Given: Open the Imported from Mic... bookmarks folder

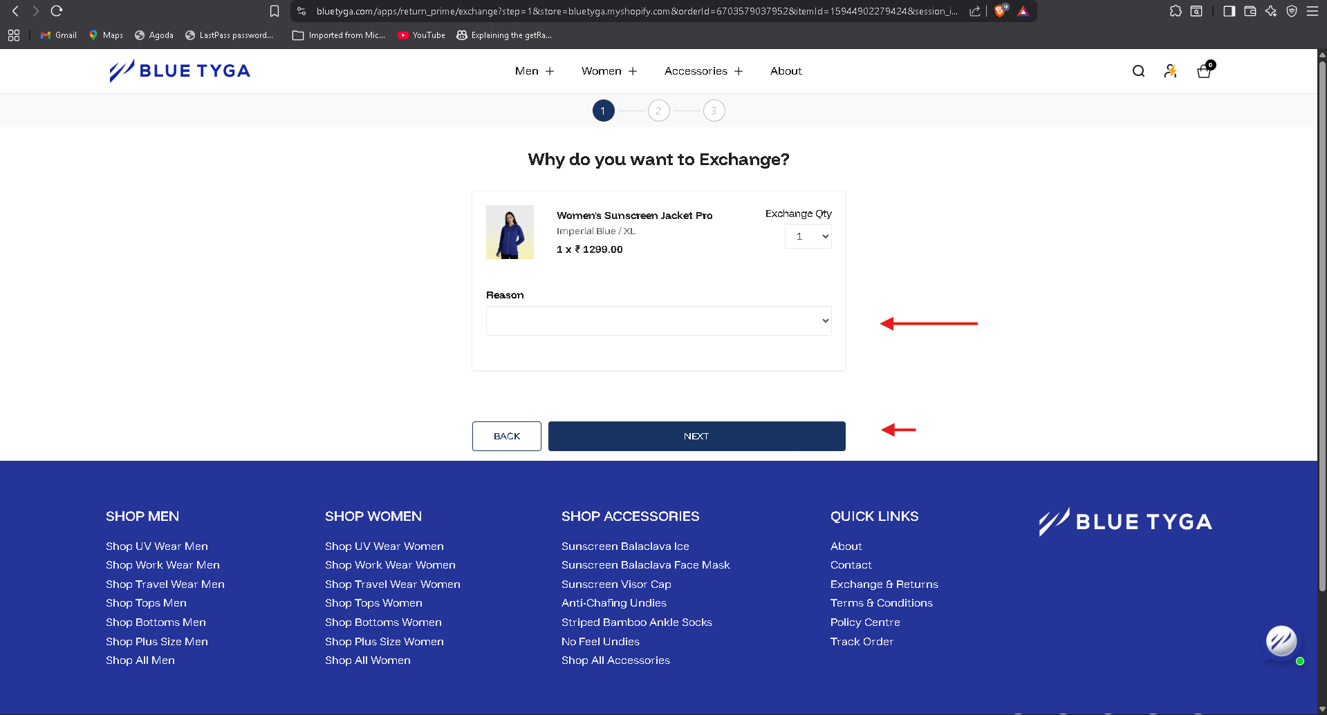Looking at the screenshot, I should [339, 35].
